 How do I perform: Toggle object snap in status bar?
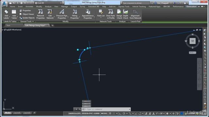140,113
